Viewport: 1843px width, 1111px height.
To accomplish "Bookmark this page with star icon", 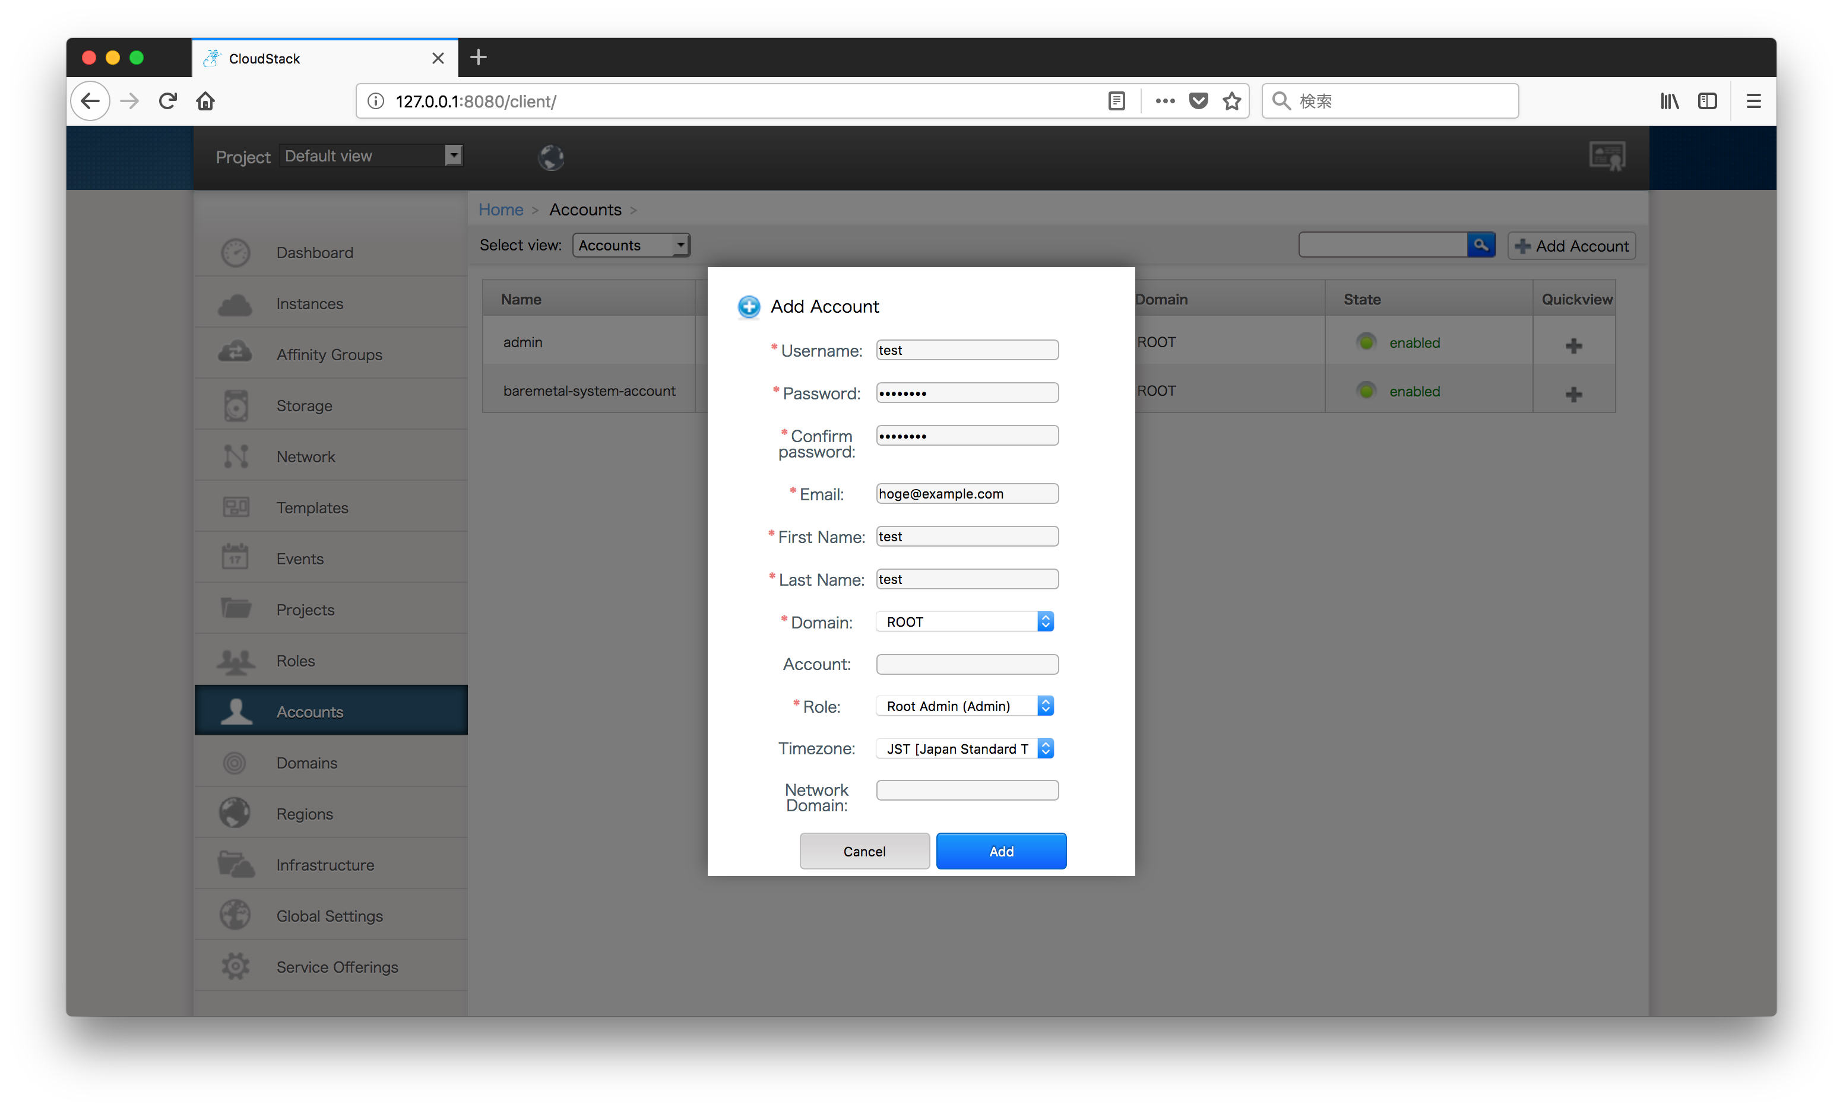I will [1232, 101].
